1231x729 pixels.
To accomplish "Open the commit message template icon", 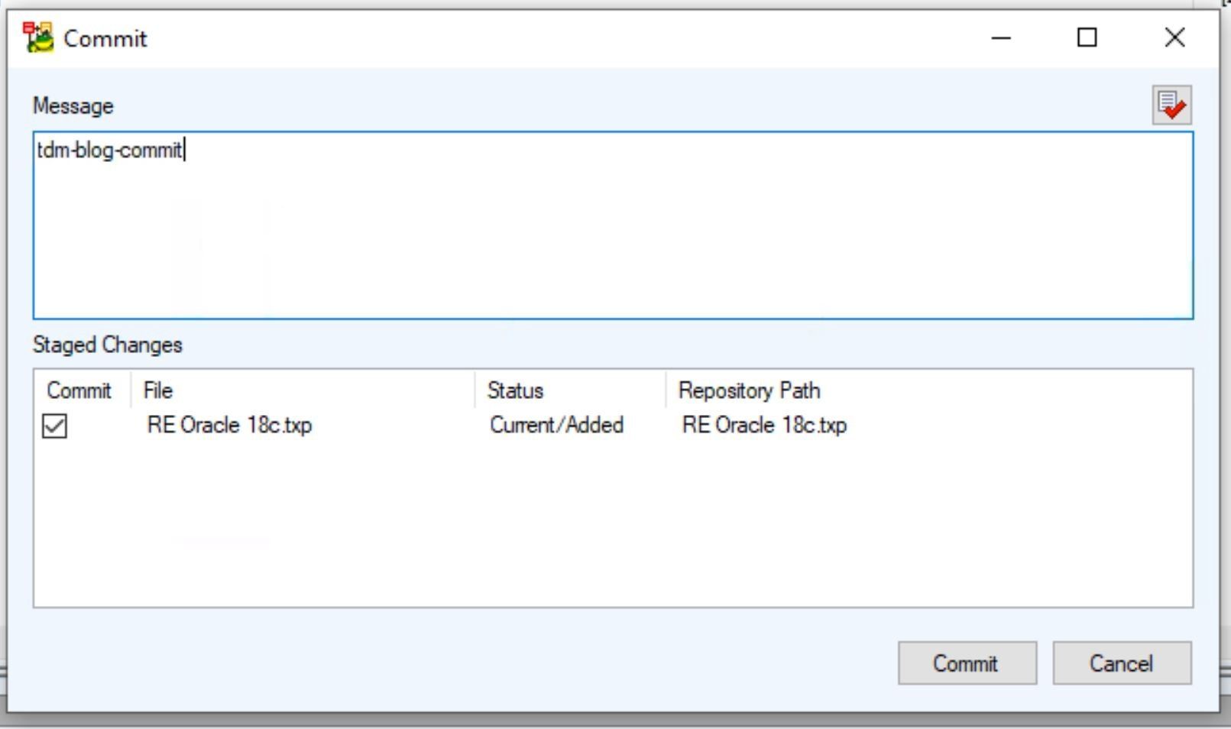I will pyautogui.click(x=1171, y=105).
